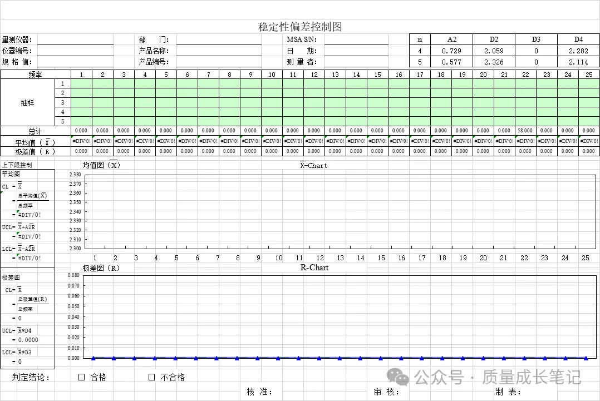Select the 产品名称 blank entry field
This screenshot has width=600, height=401.
click(x=219, y=51)
